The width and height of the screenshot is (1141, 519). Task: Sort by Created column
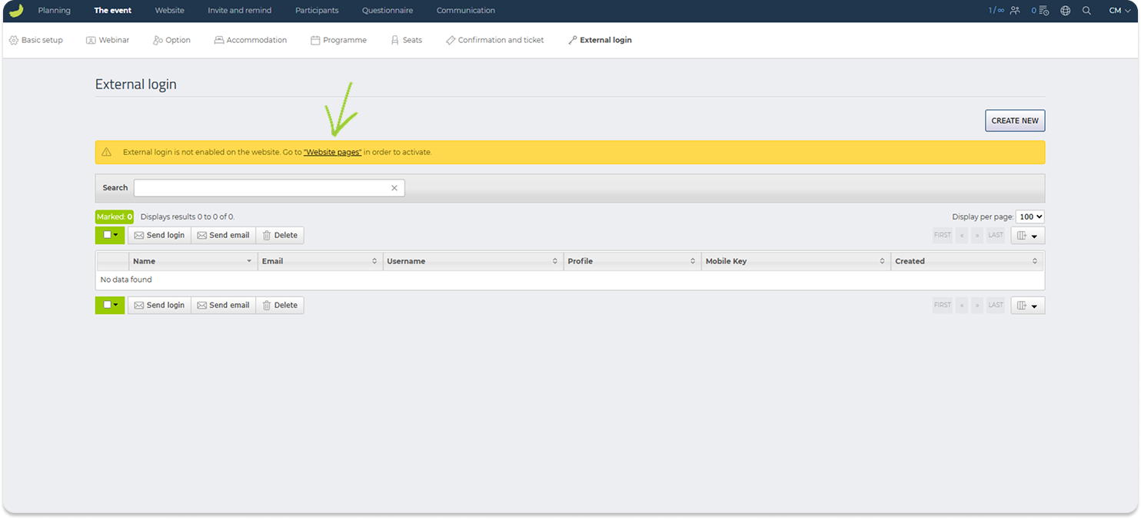click(x=1035, y=262)
